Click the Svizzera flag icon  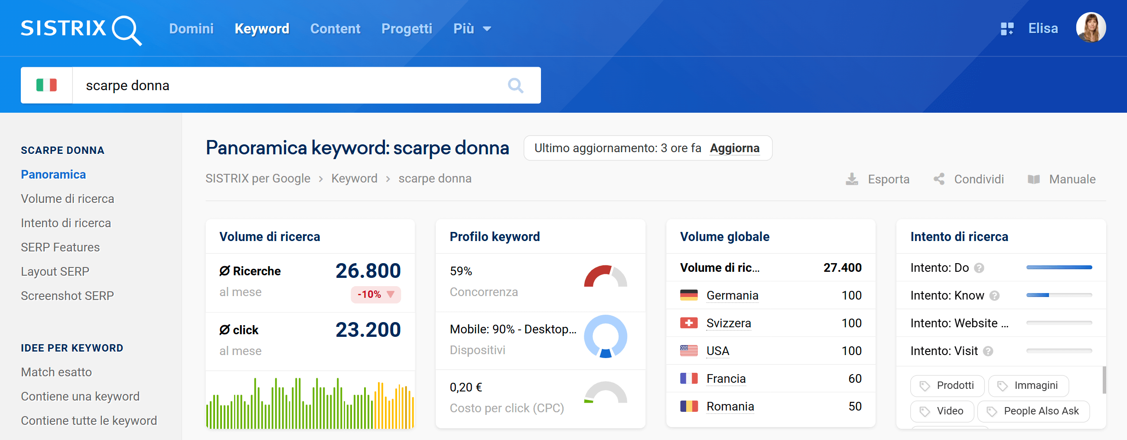(689, 323)
